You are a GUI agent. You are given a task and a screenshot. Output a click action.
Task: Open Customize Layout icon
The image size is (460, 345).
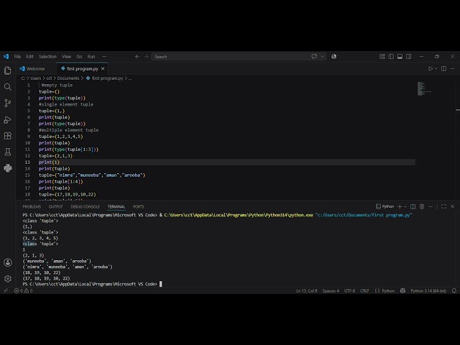(x=382, y=56)
